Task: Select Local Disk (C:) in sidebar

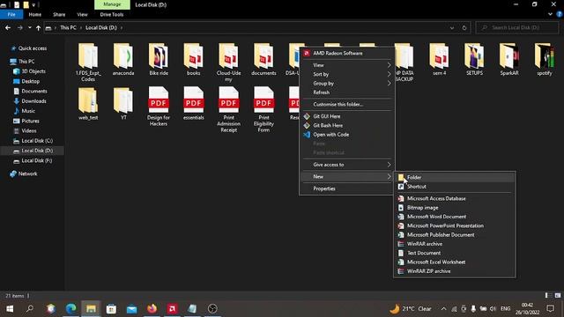Action: coord(37,141)
